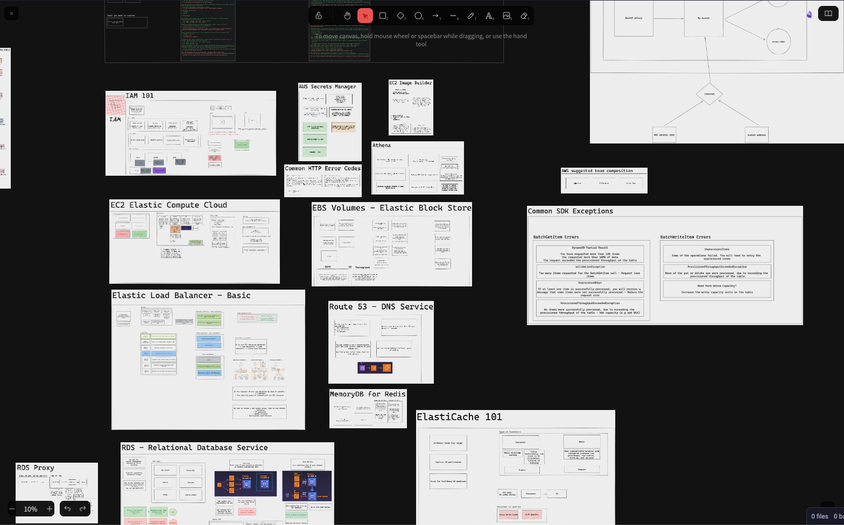
Task: Open the library book panel
Action: [828, 14]
